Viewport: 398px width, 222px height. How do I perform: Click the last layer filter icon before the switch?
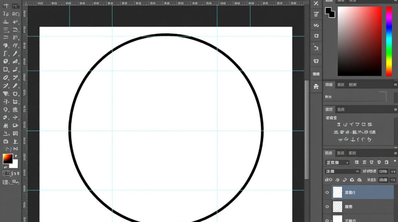pos(386,162)
